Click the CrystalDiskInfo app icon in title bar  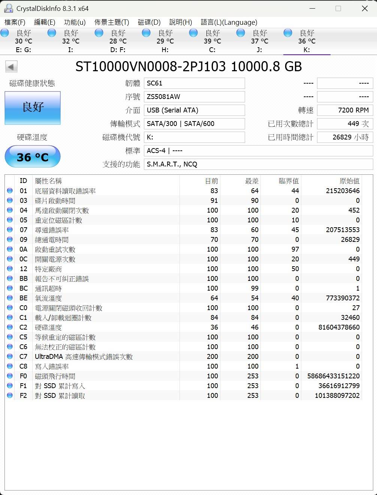(x=8, y=8)
